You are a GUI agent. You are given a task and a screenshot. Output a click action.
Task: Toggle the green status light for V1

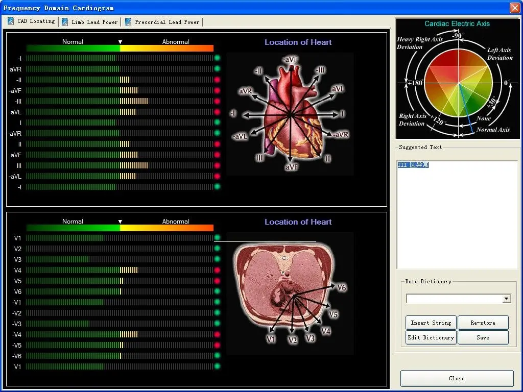pos(217,238)
